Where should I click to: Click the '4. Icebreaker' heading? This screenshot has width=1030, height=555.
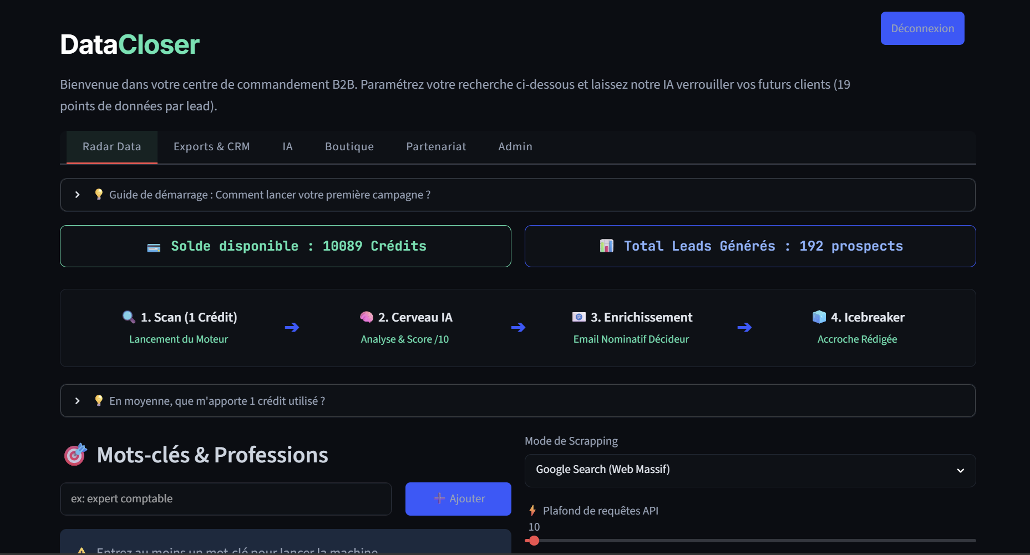click(x=867, y=317)
